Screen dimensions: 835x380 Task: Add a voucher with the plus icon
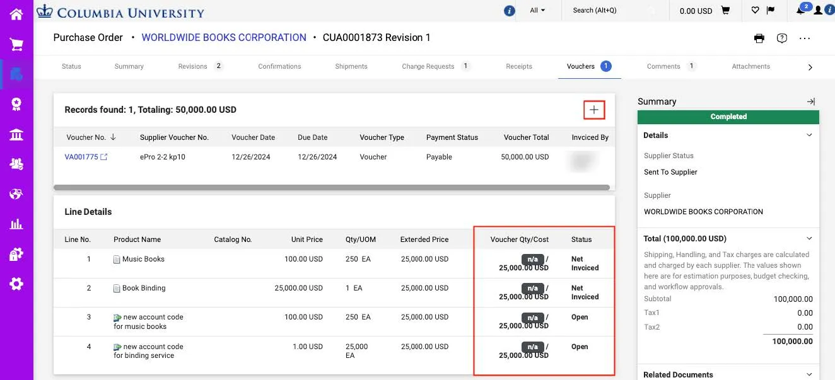coord(594,110)
